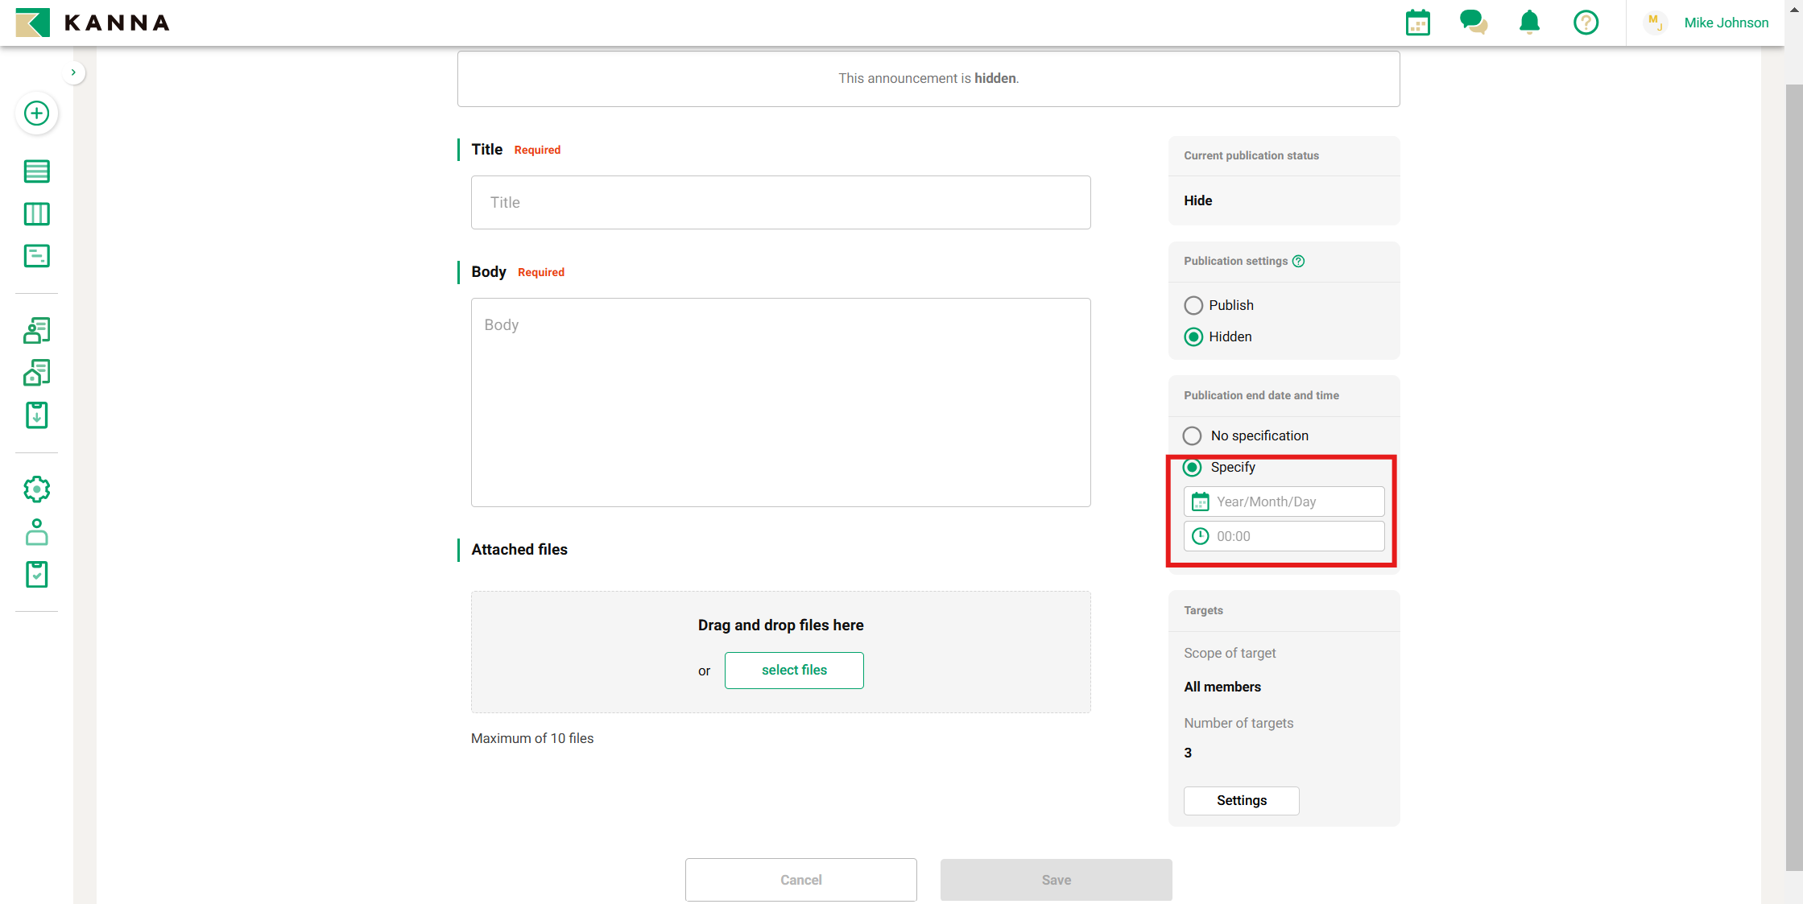Choose No specification for end date
The width and height of the screenshot is (1803, 904).
coord(1192,435)
